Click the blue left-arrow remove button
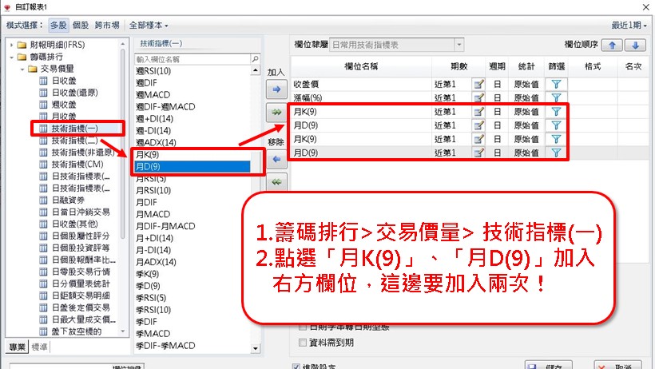The image size is (655, 369). coord(276,159)
